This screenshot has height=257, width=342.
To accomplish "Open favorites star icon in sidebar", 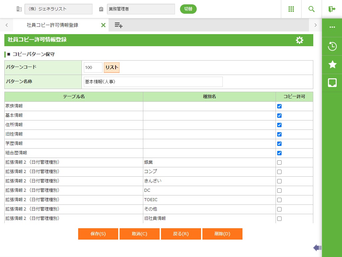I will point(332,65).
